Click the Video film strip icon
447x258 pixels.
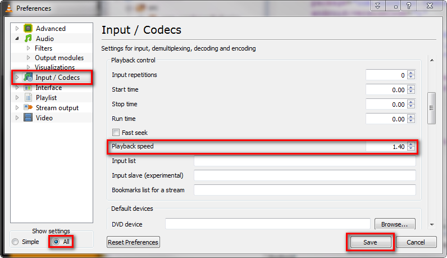pyautogui.click(x=28, y=118)
